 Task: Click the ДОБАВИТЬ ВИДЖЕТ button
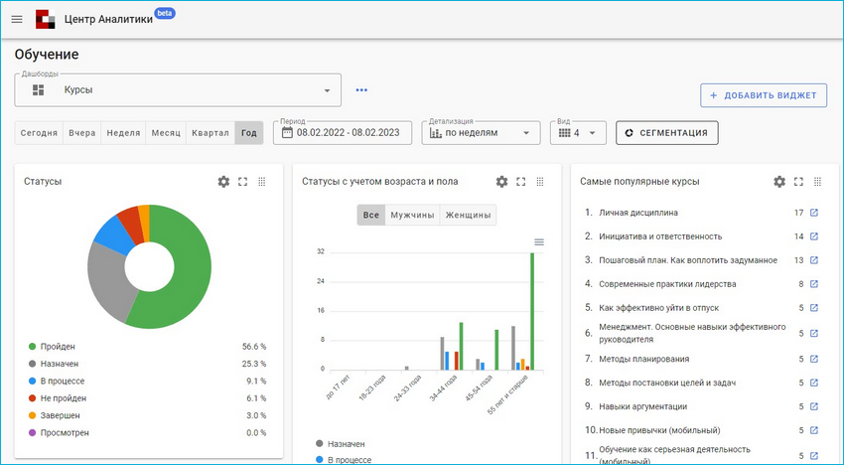(x=764, y=95)
